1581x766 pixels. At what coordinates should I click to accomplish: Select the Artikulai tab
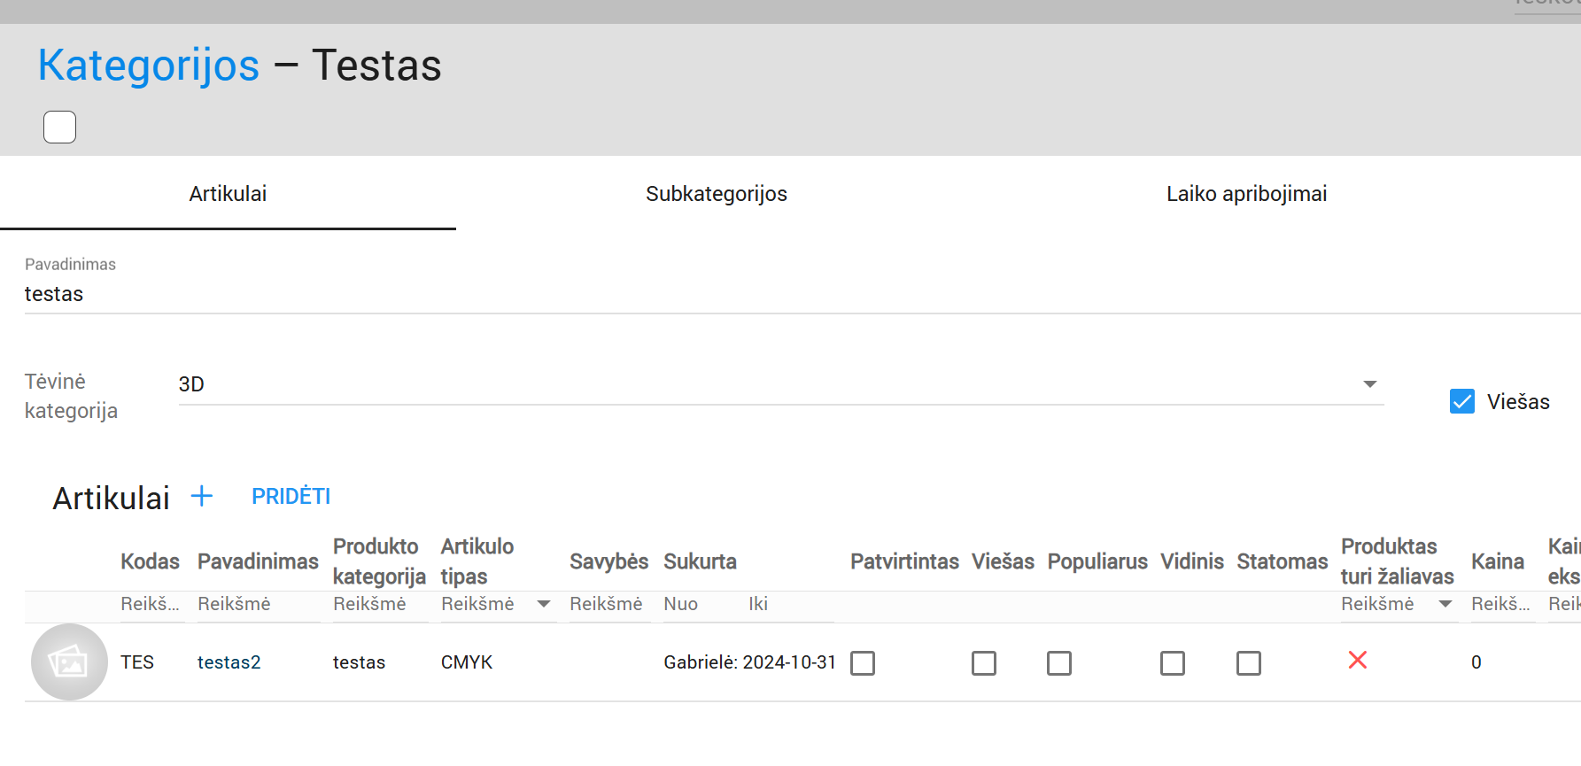pos(228,194)
